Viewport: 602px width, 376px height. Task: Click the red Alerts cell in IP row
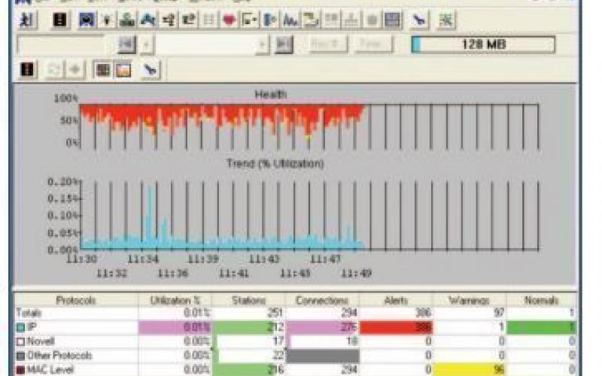397,327
